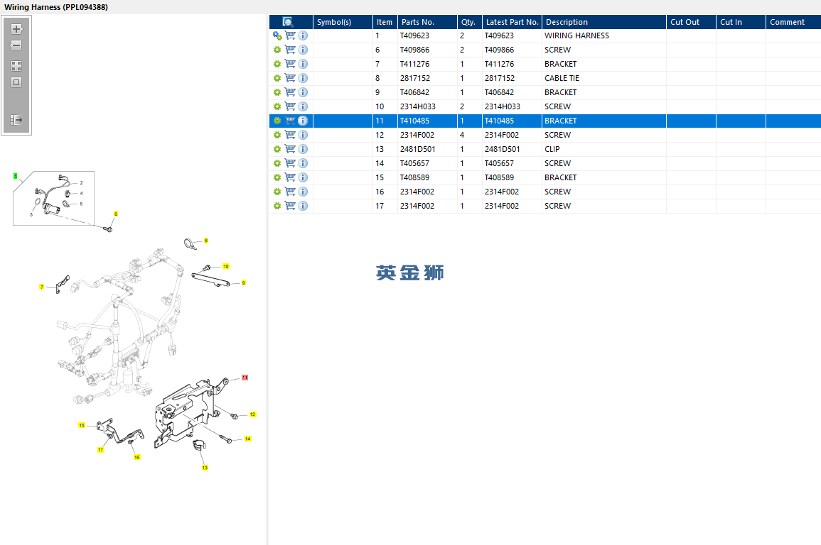Select callout 16 in the diagram
The width and height of the screenshot is (821, 545).
(x=136, y=457)
